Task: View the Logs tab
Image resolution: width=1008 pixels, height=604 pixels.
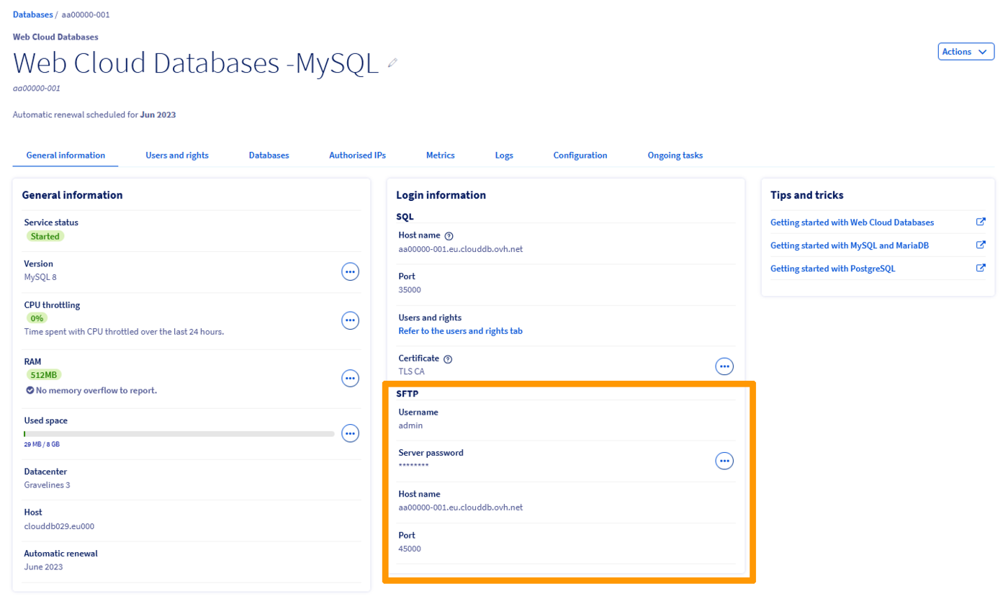Action: [503, 155]
